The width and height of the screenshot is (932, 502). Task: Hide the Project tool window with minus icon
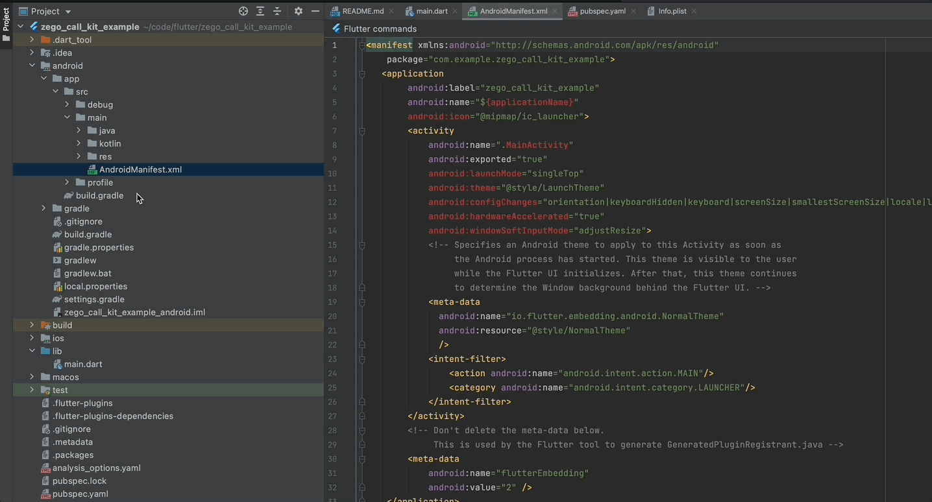[x=315, y=11]
